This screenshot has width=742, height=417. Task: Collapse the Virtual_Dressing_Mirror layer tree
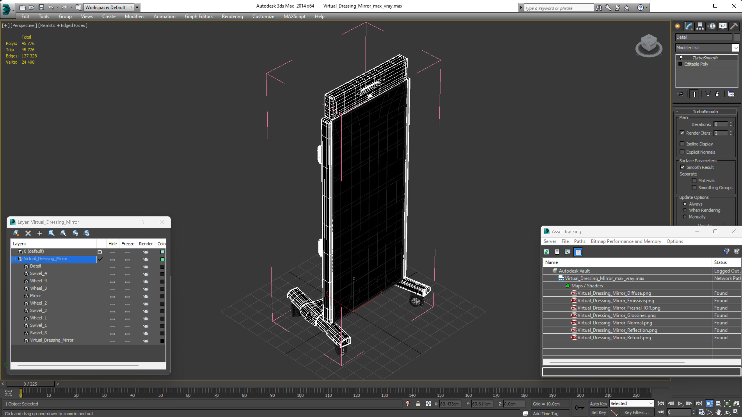point(14,259)
